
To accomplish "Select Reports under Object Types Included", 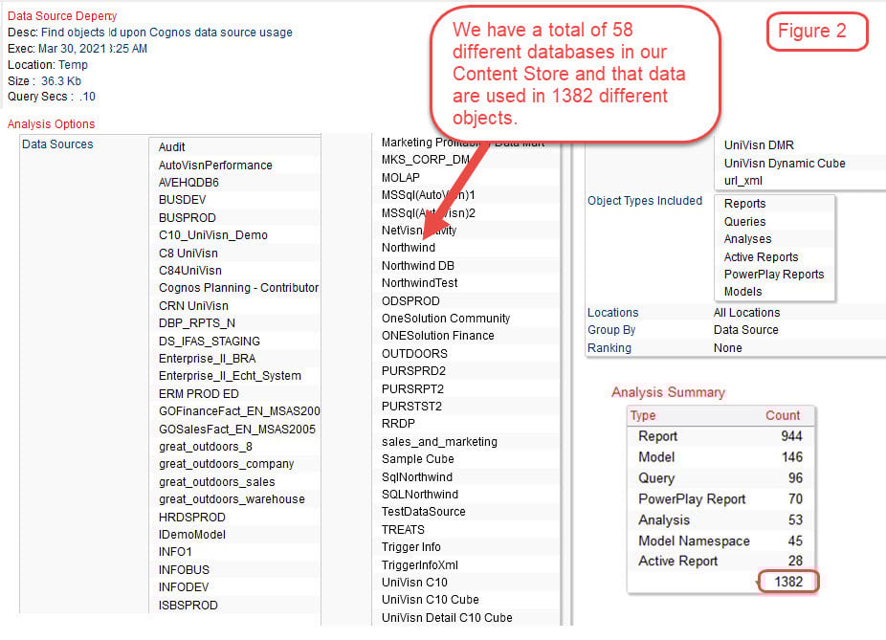I will (x=744, y=204).
